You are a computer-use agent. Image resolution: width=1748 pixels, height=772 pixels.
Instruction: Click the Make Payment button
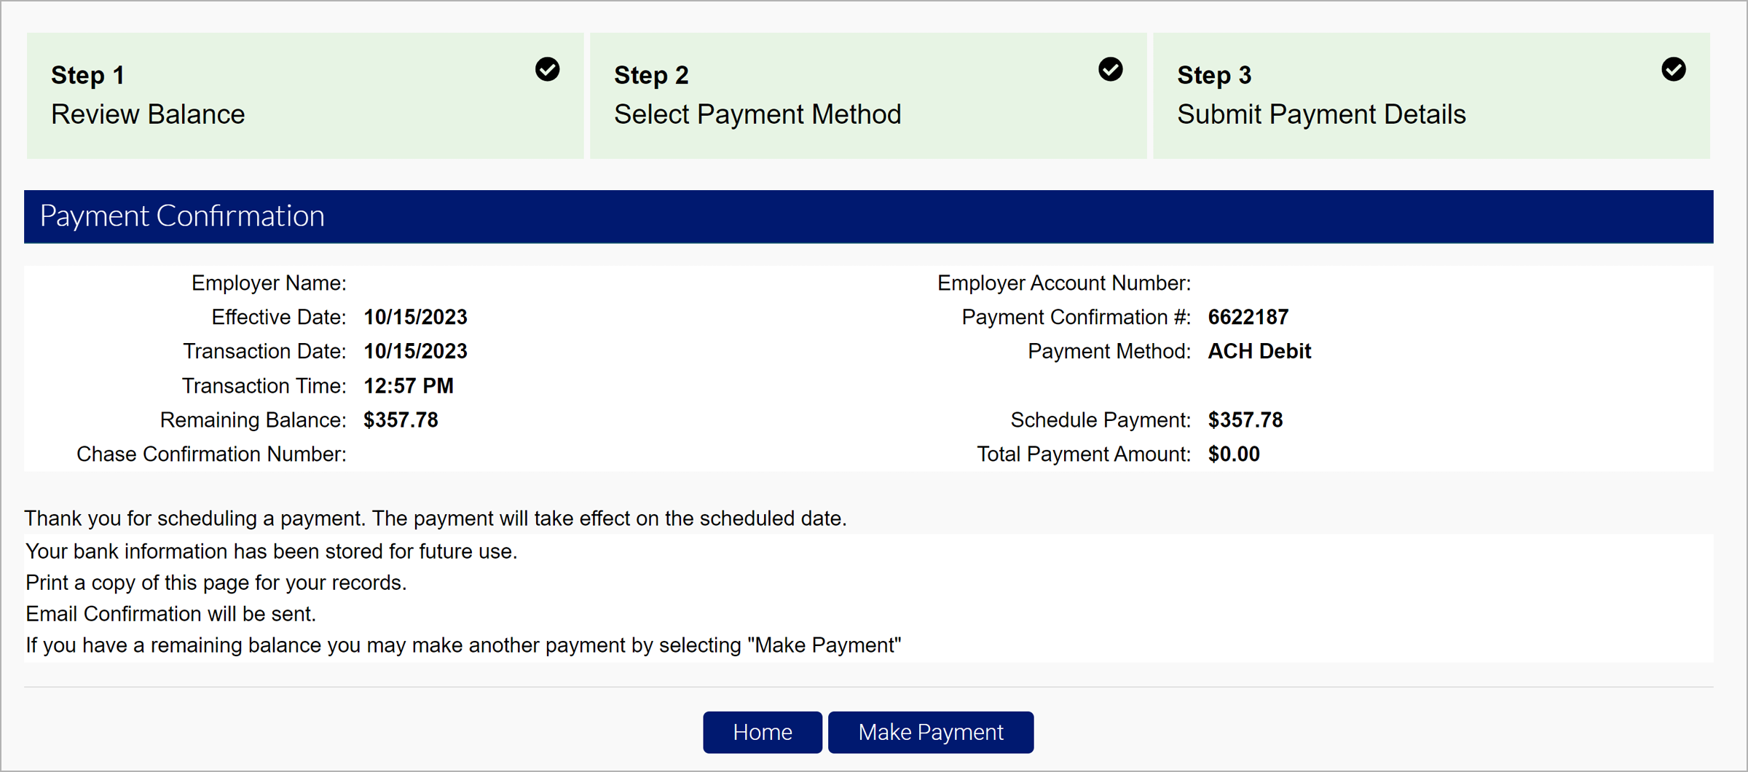[930, 732]
